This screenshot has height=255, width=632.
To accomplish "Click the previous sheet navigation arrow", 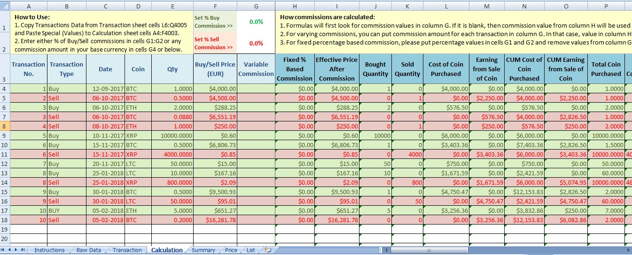I will 10,250.
